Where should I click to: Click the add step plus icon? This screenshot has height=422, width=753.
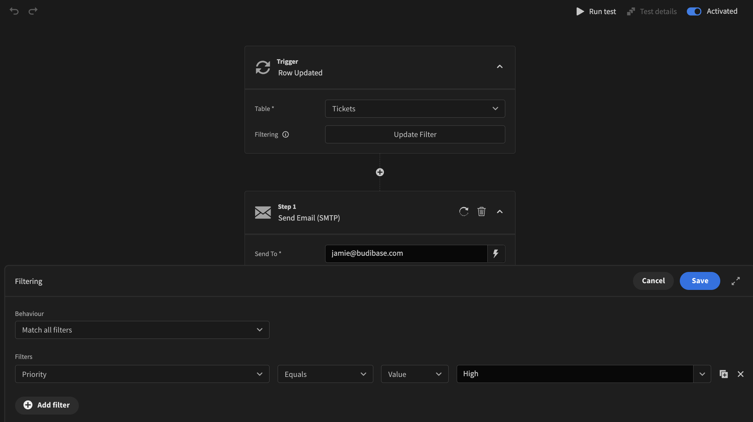[x=380, y=172]
